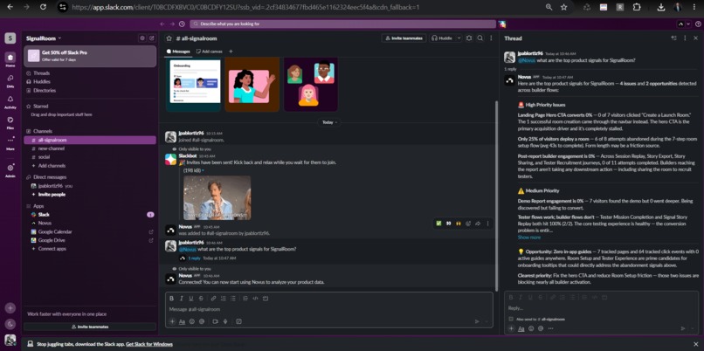Open the help icon in top bar
The image size is (704, 351).
697,24
